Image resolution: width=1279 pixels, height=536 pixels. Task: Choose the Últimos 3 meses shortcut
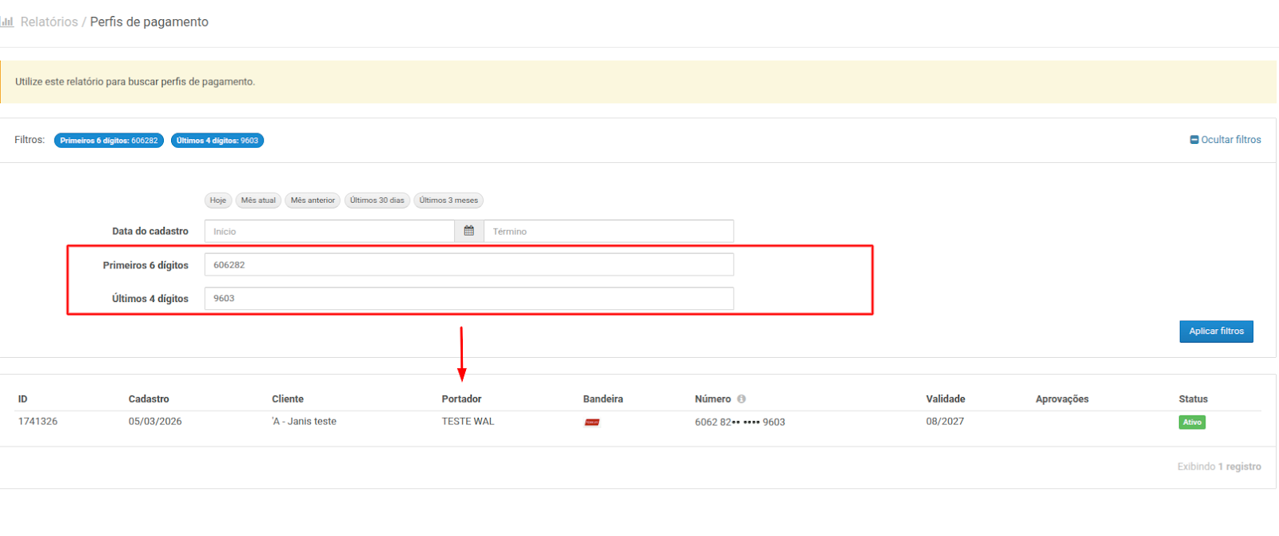pos(448,201)
